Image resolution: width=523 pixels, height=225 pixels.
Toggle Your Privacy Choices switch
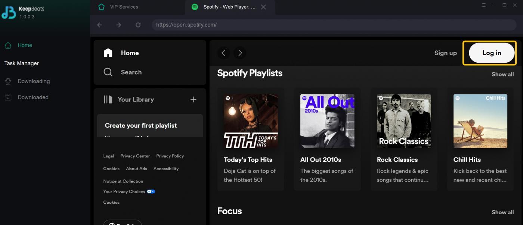pos(151,191)
